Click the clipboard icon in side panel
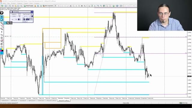 pyautogui.click(x=2, y=47)
